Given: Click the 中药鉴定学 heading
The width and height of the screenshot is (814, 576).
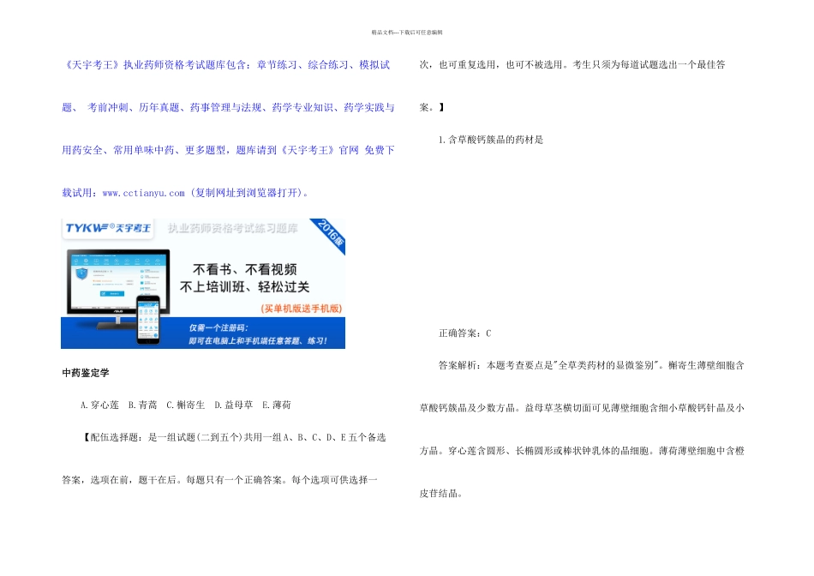Looking at the screenshot, I should click(86, 373).
